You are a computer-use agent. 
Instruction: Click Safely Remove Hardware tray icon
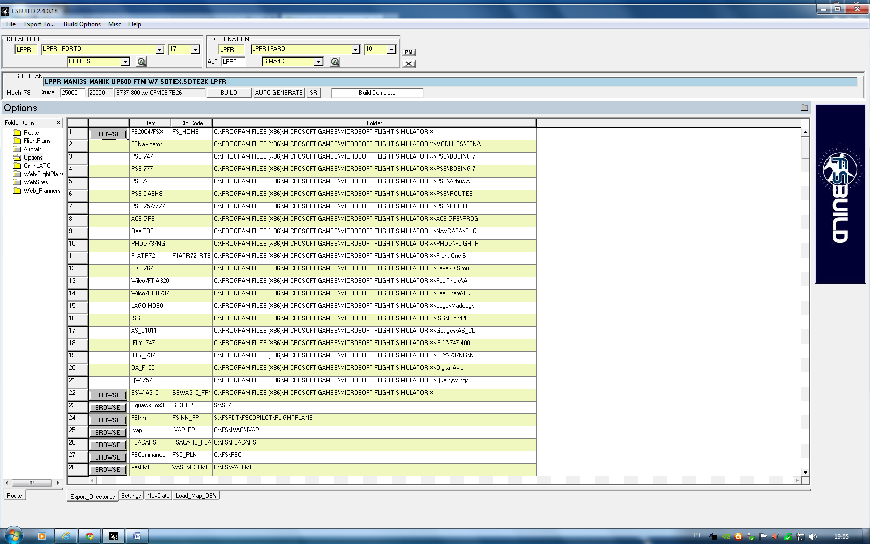pos(751,537)
